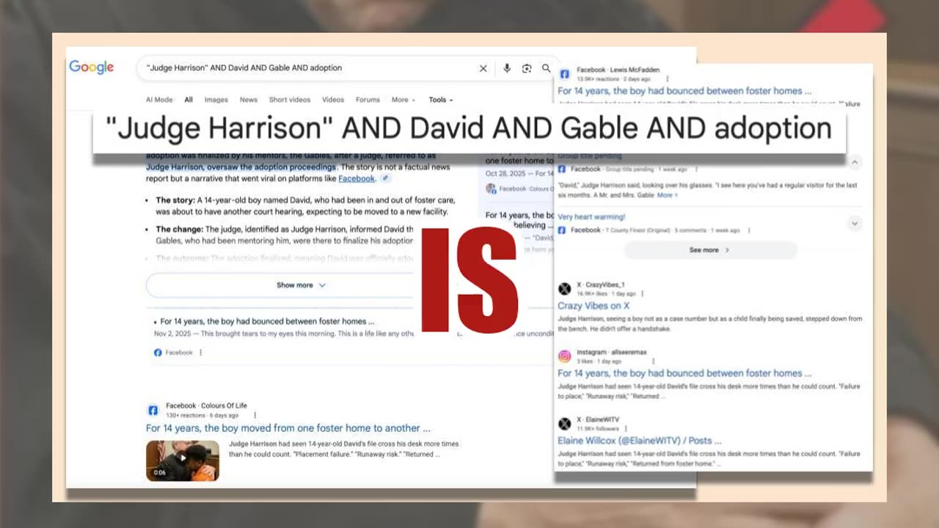Viewport: 939px width, 528px height.
Task: Open Lewis McFadden 'bounced between foster homes' link
Action: coord(684,91)
